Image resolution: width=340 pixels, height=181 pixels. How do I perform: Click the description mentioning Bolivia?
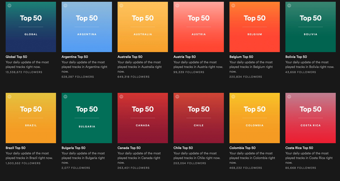pos(310,65)
